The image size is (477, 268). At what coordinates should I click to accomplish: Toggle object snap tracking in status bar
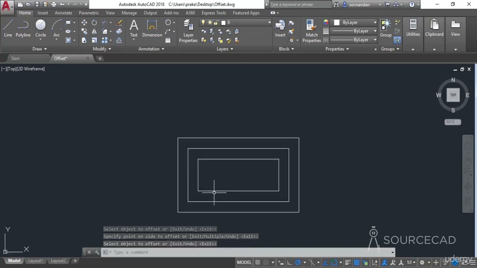(x=325, y=262)
